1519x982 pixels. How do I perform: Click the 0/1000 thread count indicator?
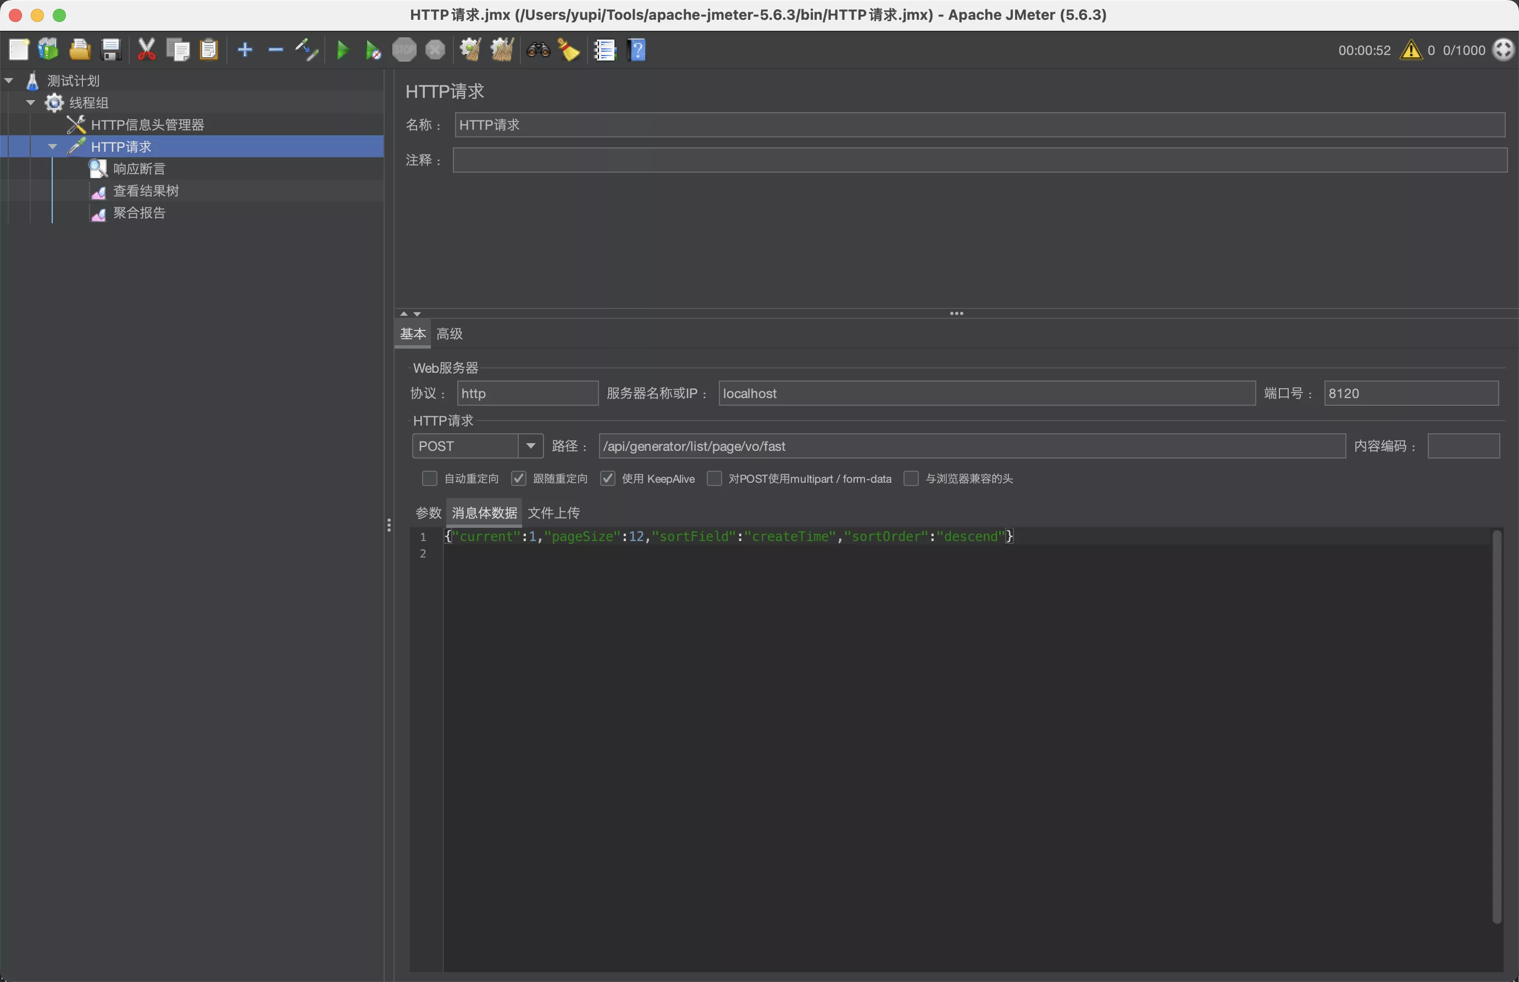pos(1464,49)
